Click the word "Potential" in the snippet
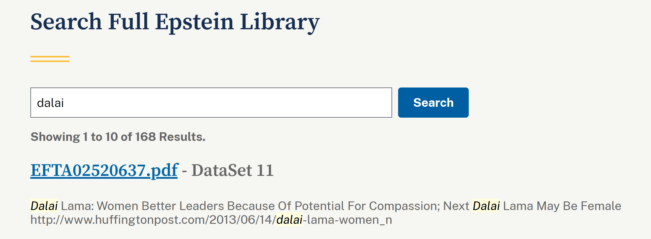Screen dimensions: 651x239 pyautogui.click(x=319, y=206)
